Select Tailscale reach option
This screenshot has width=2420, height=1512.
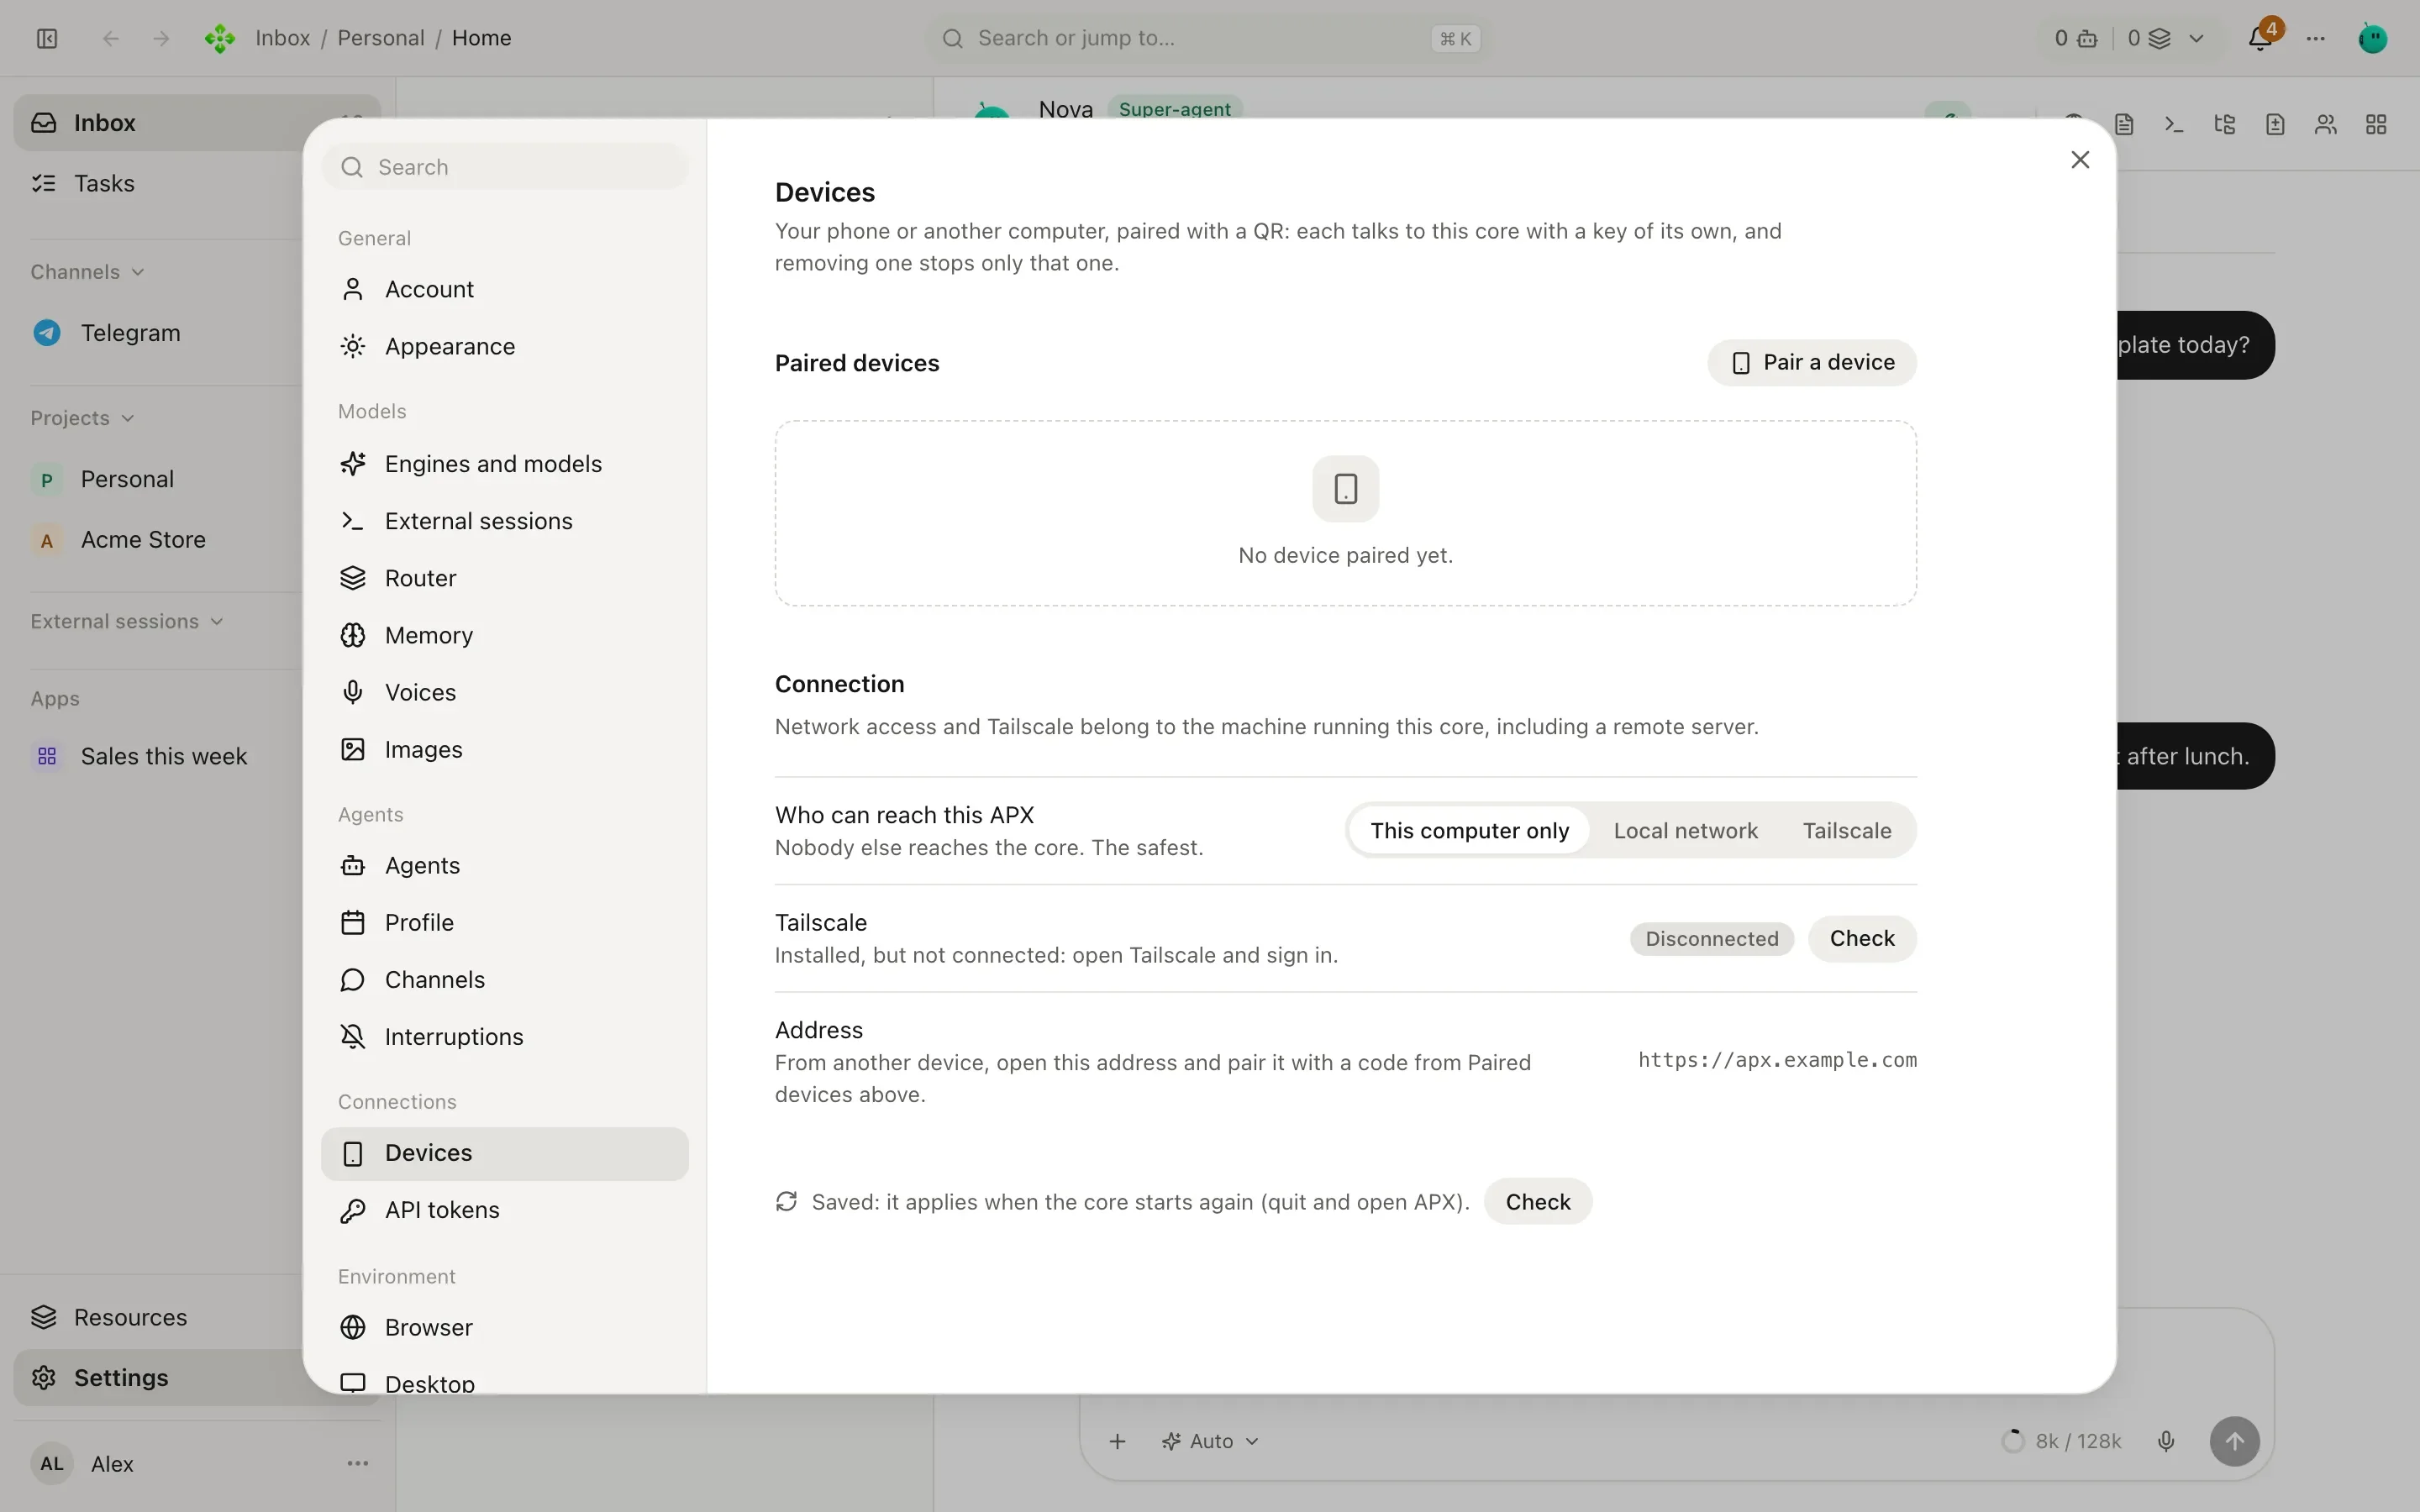(x=1847, y=830)
